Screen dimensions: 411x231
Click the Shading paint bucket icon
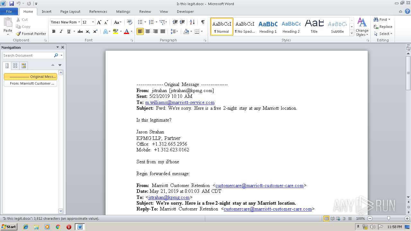pos(186,31)
